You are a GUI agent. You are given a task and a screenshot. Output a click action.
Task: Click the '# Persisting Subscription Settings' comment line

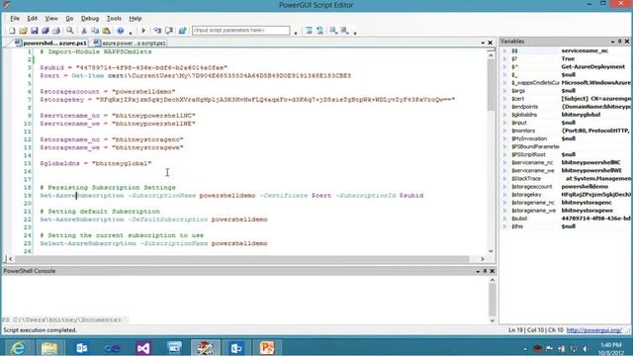click(x=108, y=187)
